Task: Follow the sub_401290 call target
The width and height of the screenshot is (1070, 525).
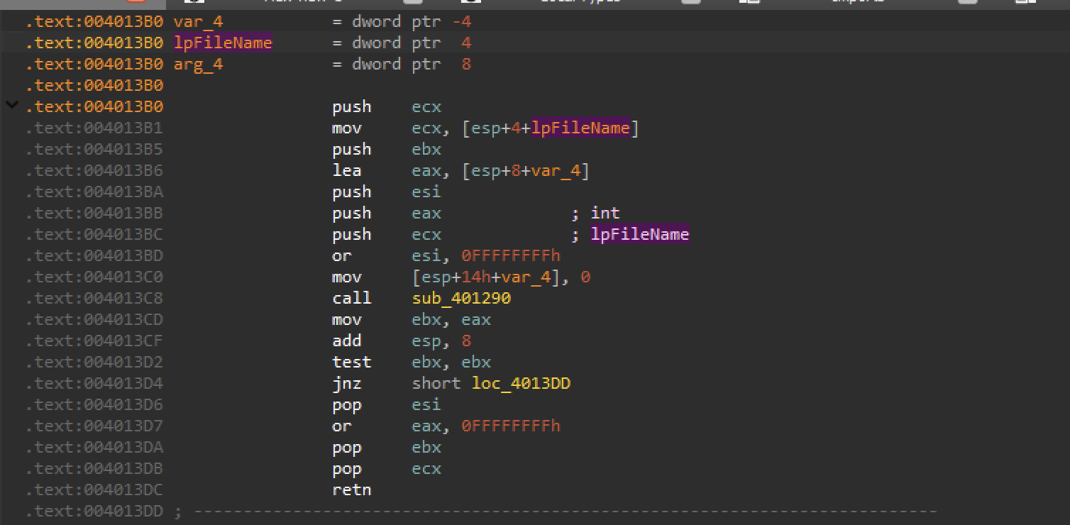Action: tap(461, 299)
